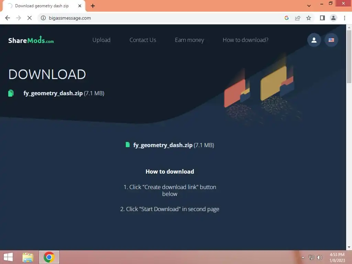Click the centered fy_geometry_dash.zip file name
352x264 pixels.
pyautogui.click(x=163, y=145)
